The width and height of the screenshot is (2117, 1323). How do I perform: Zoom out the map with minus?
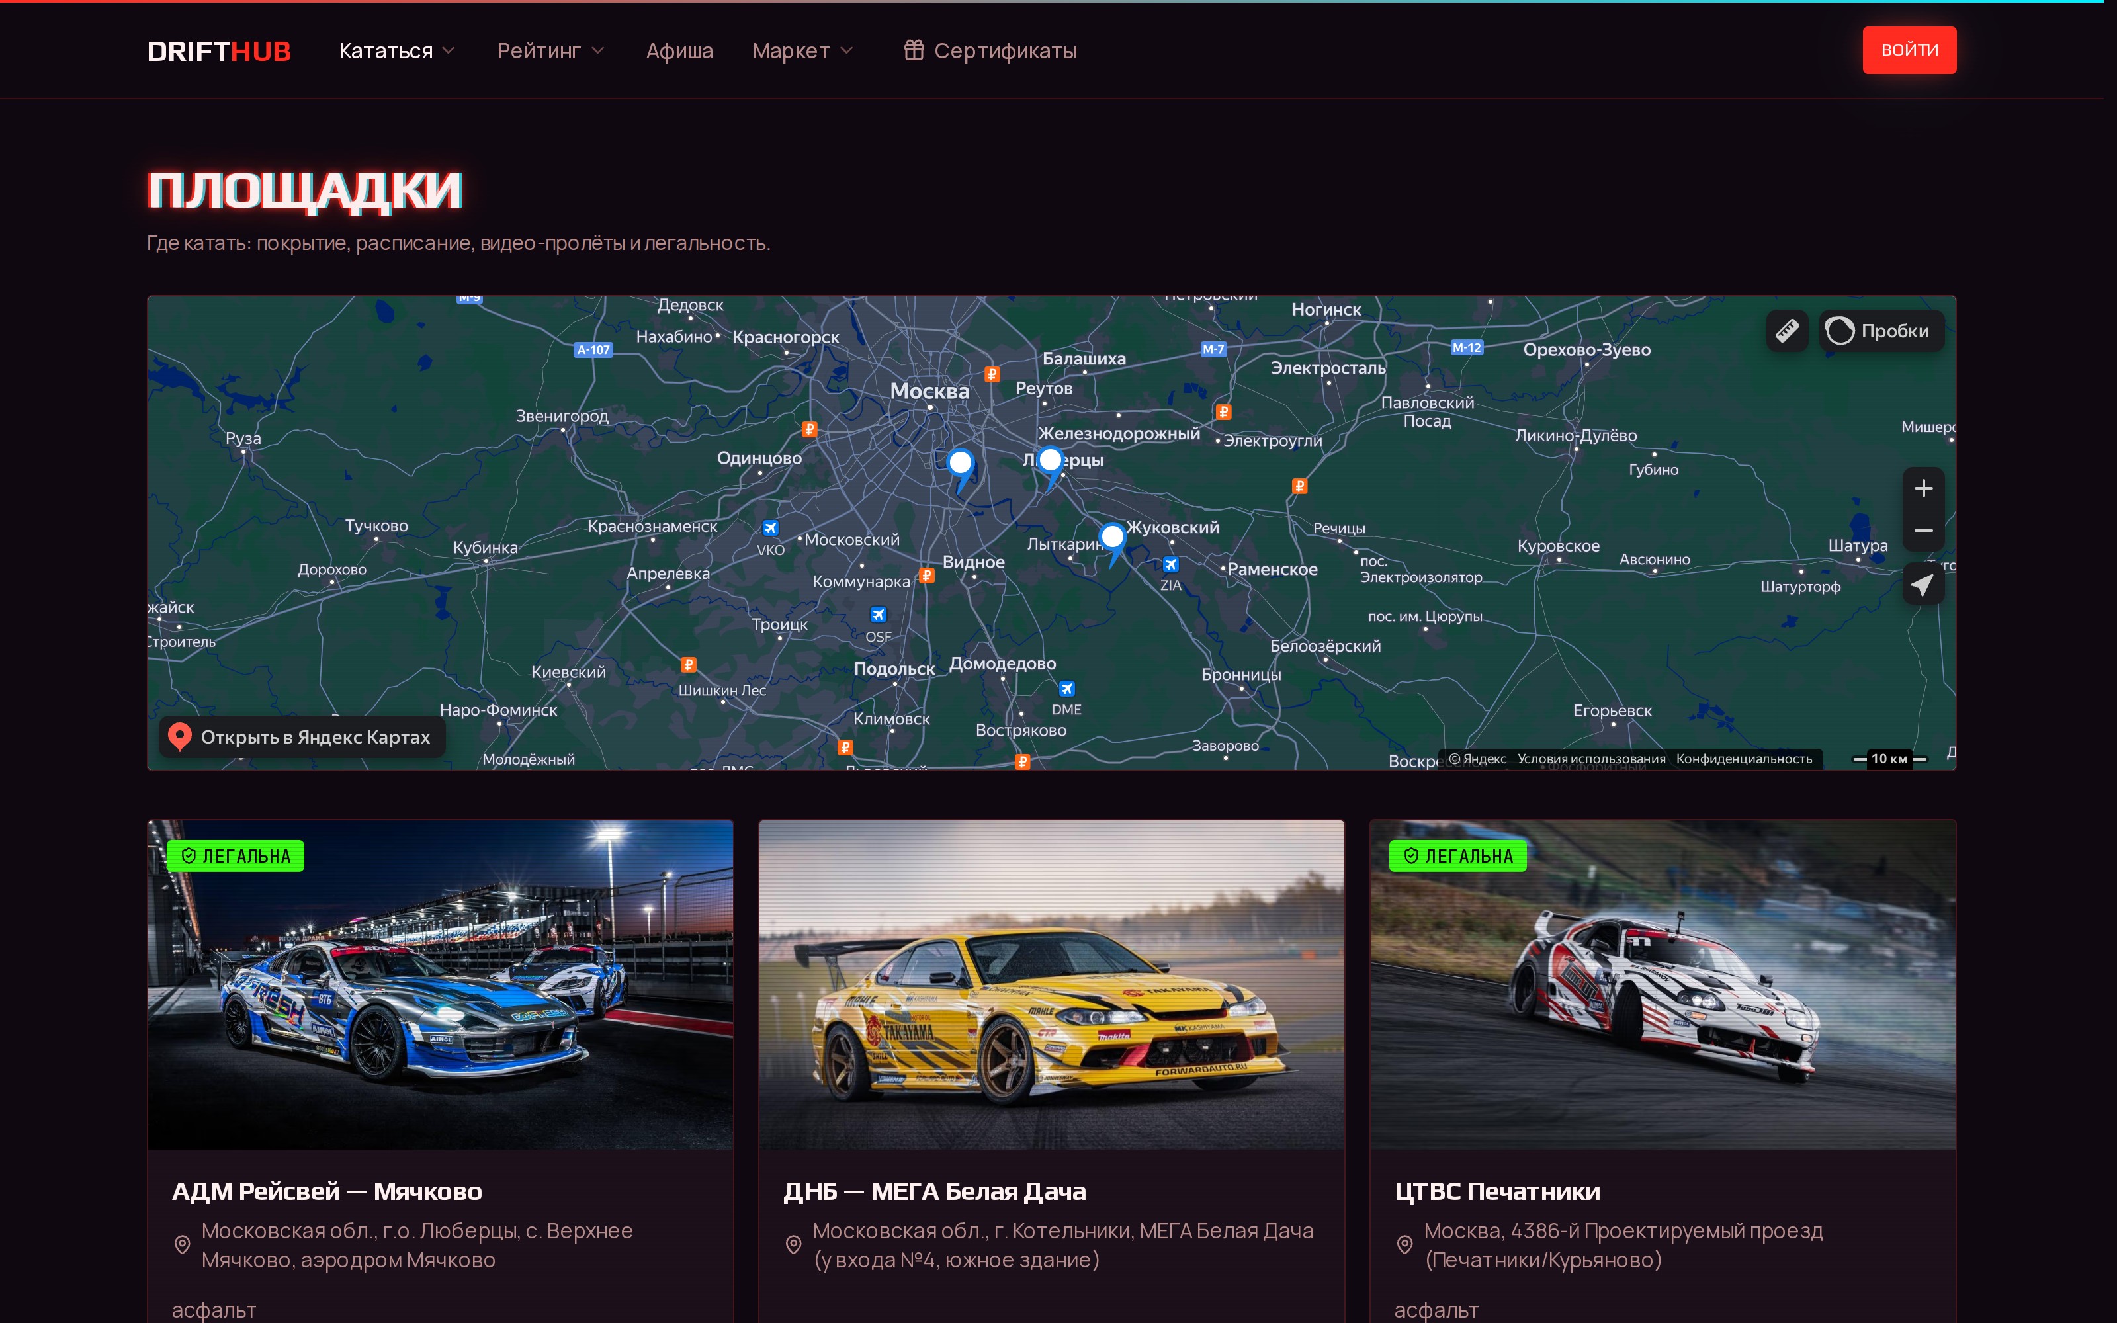pos(1923,531)
